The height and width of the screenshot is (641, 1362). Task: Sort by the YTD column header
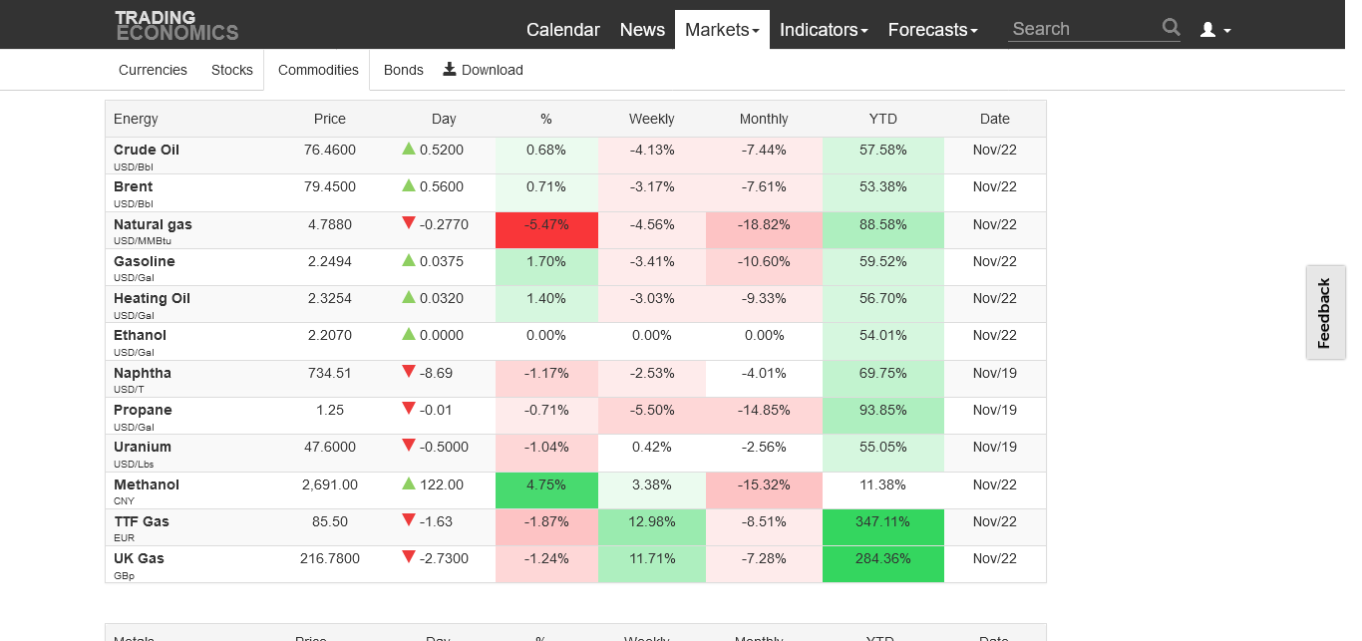882,119
